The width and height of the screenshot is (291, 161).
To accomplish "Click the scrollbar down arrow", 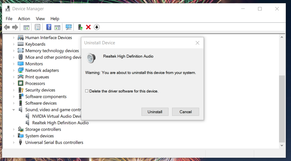I will pyautogui.click(x=282, y=145).
